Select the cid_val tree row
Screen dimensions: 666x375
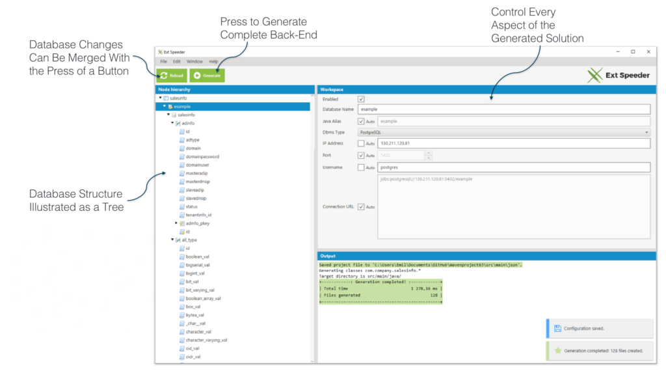pos(233,348)
